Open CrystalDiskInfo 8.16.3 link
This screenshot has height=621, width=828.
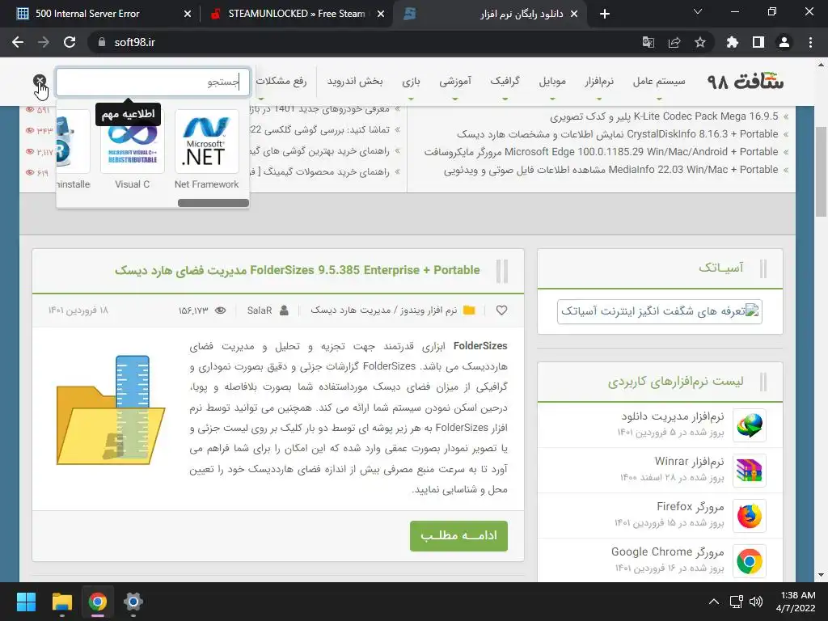(x=617, y=134)
